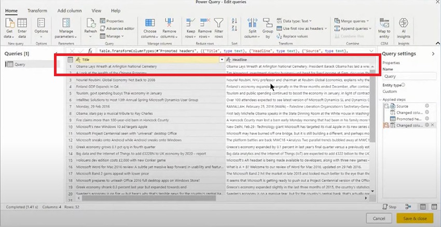Viewport: 441px width, 227px height.
Task: Open Title column filter dropdown
Action: click(x=222, y=60)
